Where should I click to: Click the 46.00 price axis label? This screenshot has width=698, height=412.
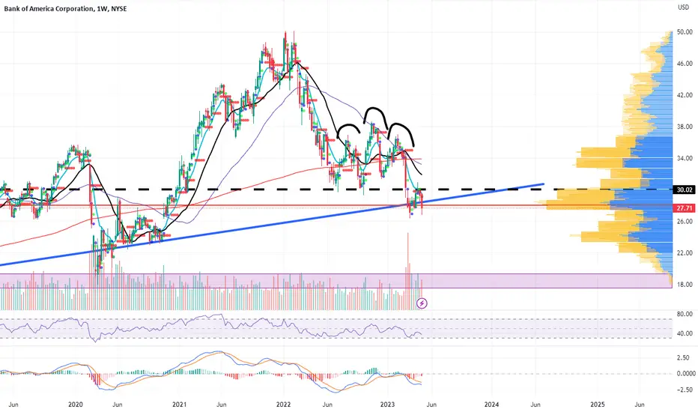685,64
